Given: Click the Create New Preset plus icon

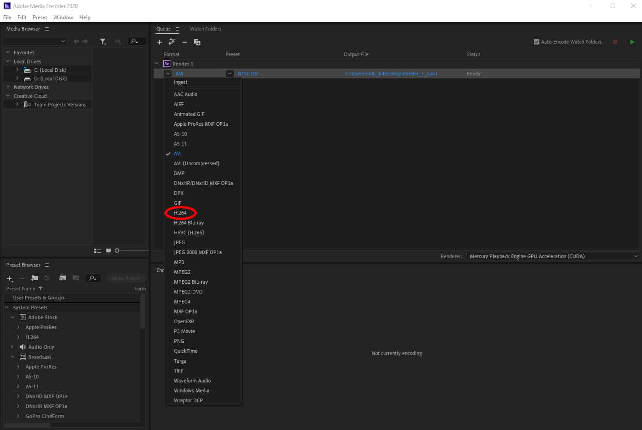Looking at the screenshot, I should click(9, 278).
